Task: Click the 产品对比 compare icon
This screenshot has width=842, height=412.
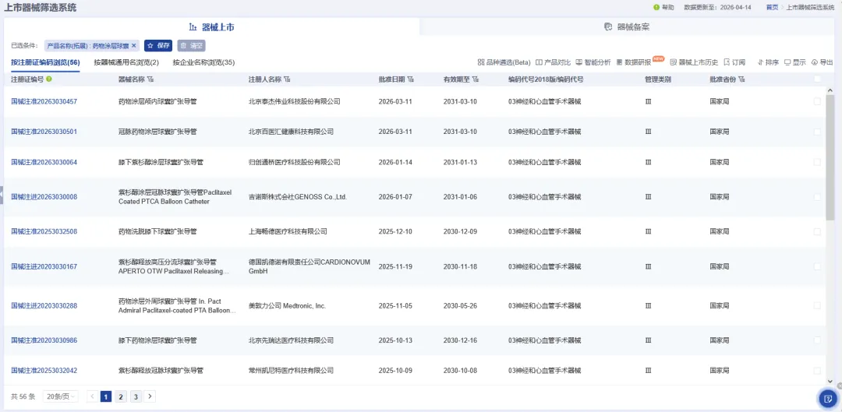Action: point(553,62)
